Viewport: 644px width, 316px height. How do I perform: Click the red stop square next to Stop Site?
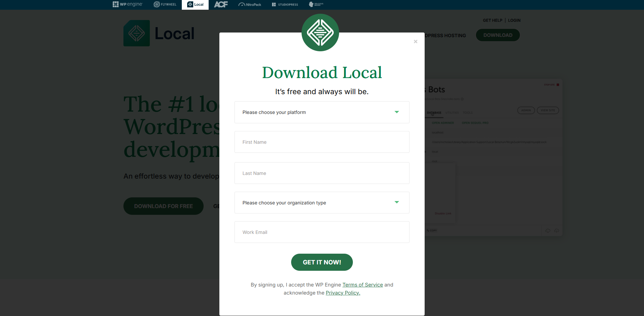pyautogui.click(x=558, y=85)
